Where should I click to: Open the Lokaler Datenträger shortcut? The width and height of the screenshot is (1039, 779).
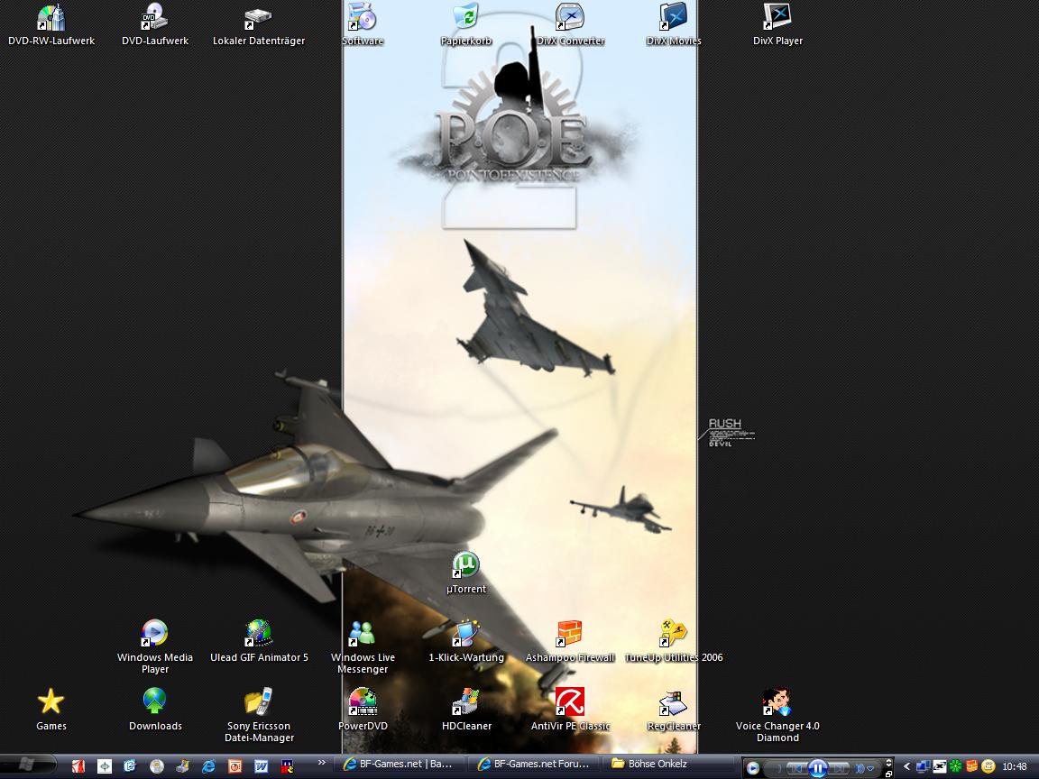tap(259, 25)
